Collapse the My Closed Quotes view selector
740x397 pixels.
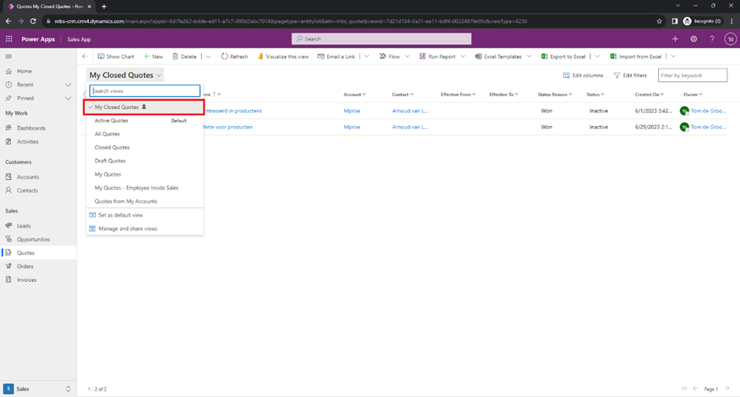125,75
